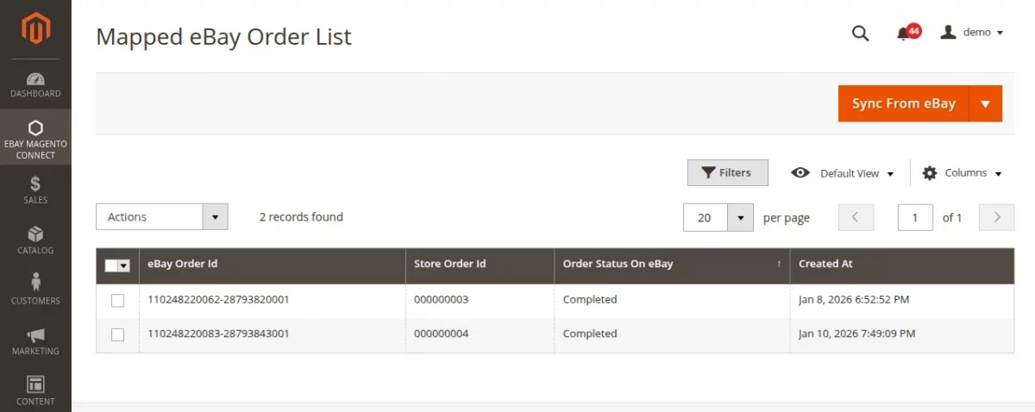Open the Columns settings menu

962,173
